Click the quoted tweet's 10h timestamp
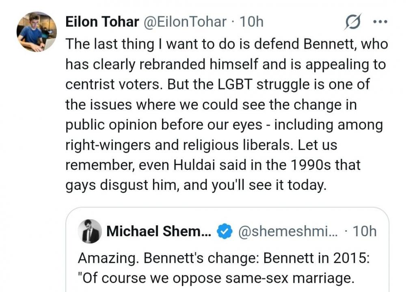 (x=365, y=231)
